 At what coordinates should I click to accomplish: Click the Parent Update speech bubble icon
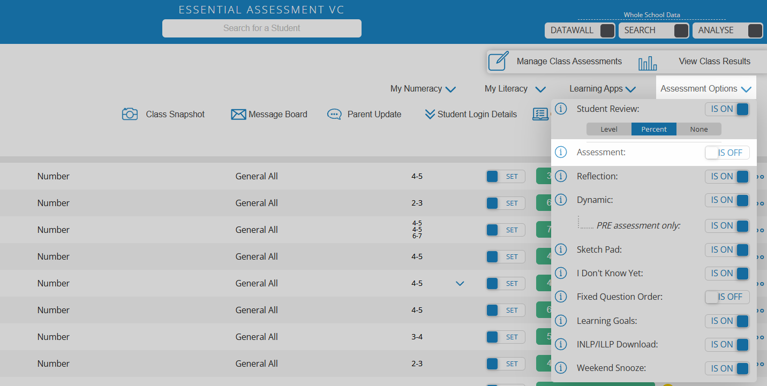334,115
